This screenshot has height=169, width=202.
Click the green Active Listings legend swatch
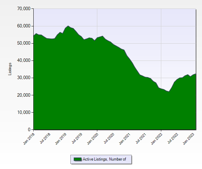pos(78,159)
